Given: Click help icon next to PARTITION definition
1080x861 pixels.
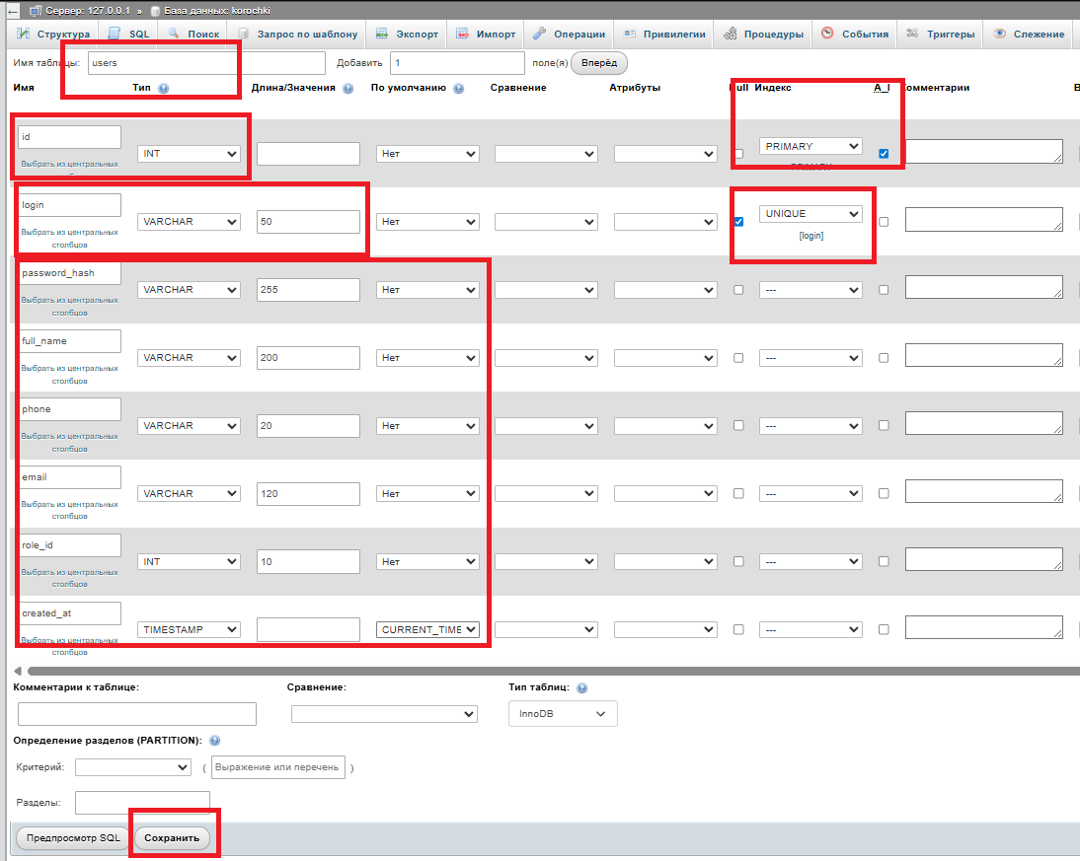Looking at the screenshot, I should click(214, 740).
